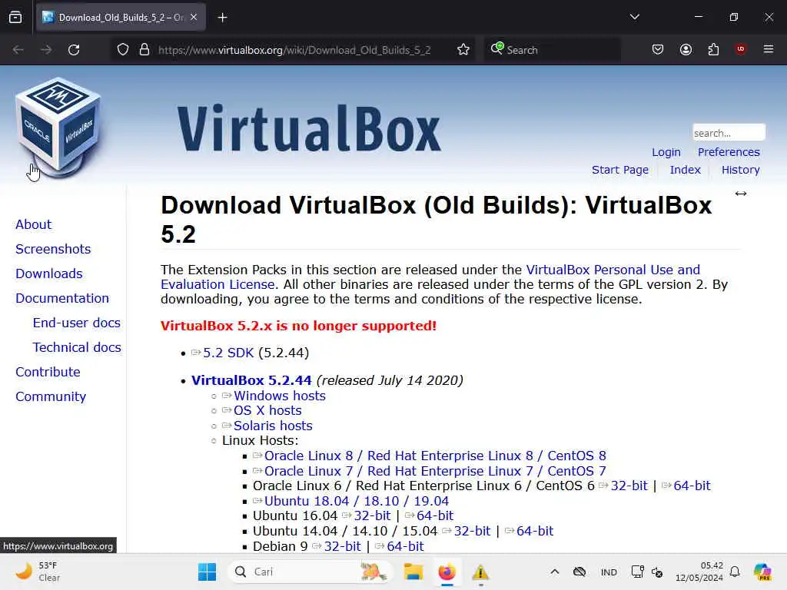Download Ubuntu 14.04 64-bit package
Image resolution: width=787 pixels, height=590 pixels.
click(x=535, y=532)
